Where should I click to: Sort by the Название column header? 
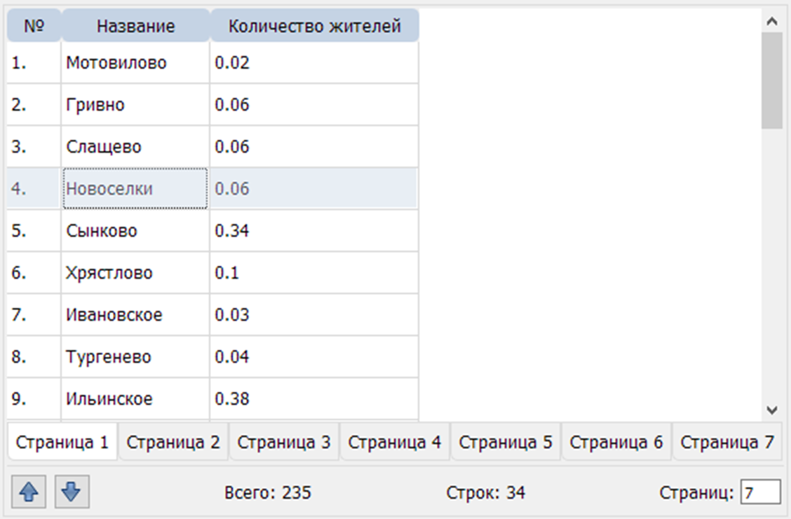pos(135,26)
